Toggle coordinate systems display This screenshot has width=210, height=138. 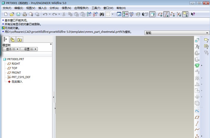(x=179, y=14)
